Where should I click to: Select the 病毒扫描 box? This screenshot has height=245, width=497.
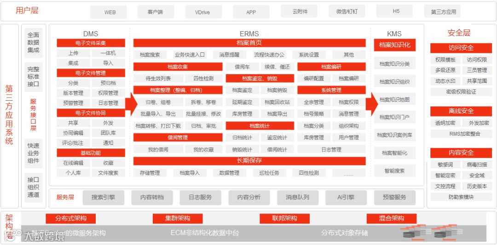477,165
